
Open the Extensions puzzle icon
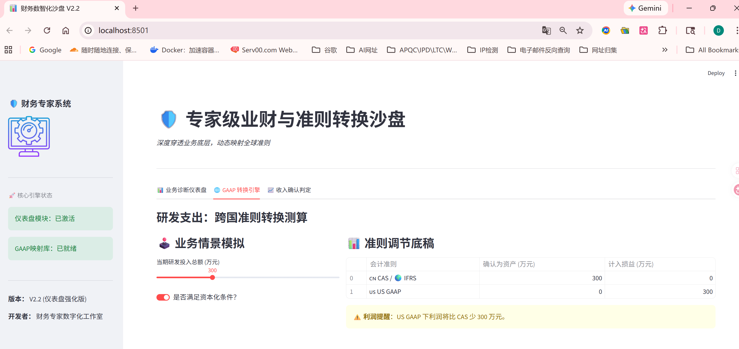coord(662,30)
